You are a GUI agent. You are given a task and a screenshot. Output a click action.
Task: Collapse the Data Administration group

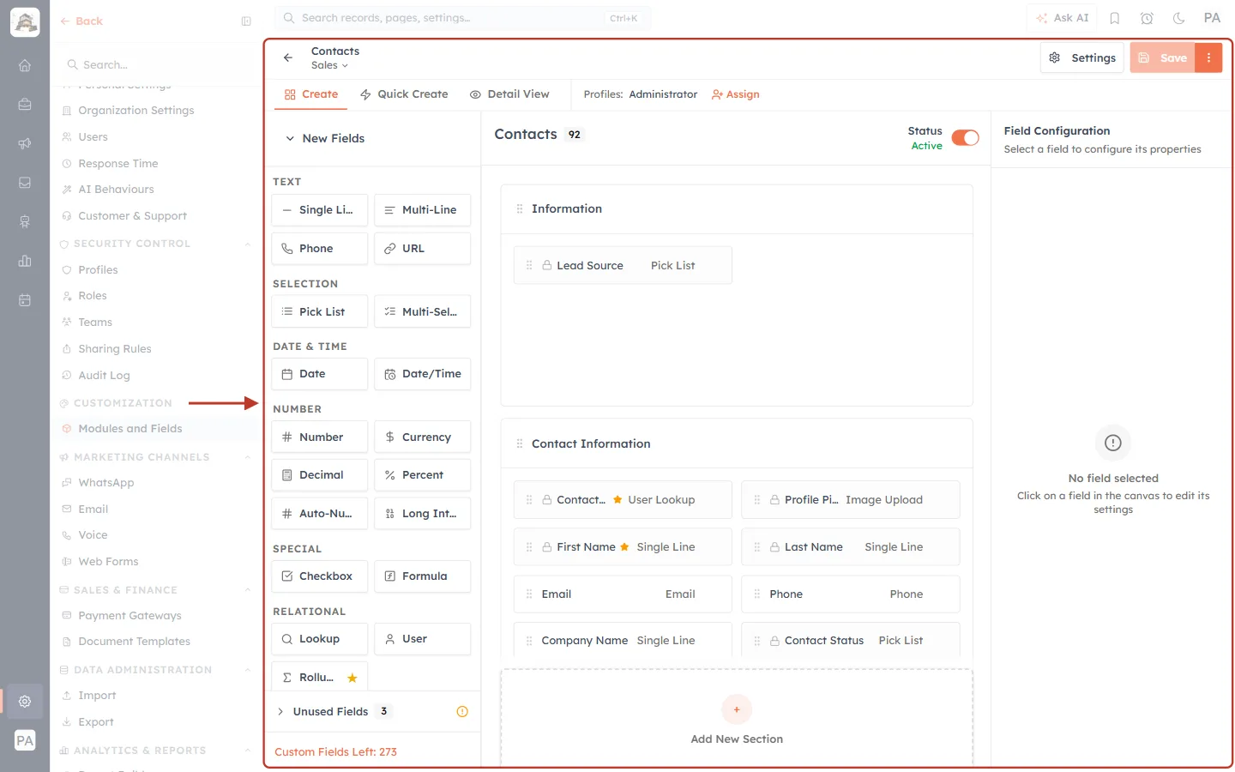click(x=247, y=670)
